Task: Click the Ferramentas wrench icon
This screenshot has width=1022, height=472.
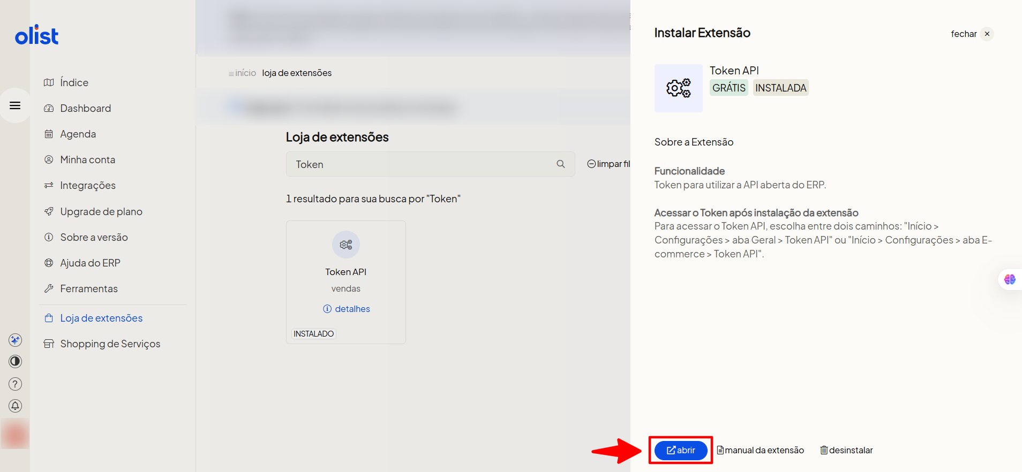Action: coord(49,288)
